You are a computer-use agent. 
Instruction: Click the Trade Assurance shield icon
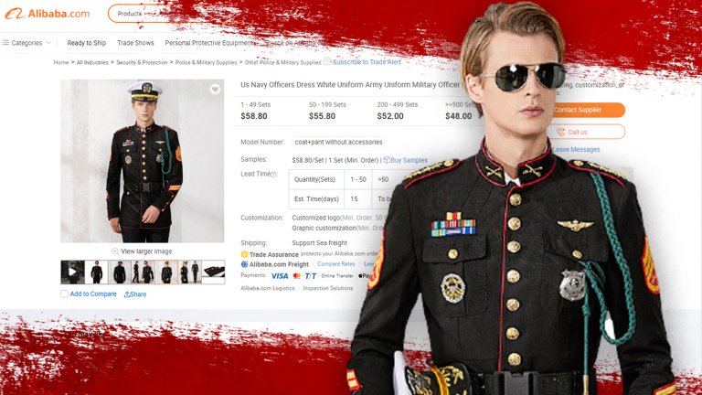(x=244, y=254)
